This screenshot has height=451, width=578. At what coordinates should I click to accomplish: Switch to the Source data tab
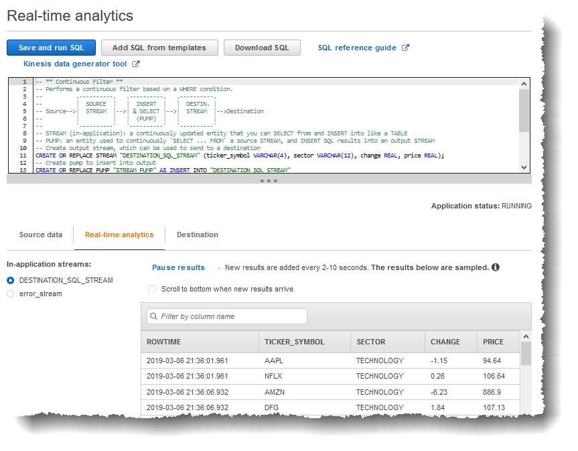[x=40, y=235]
